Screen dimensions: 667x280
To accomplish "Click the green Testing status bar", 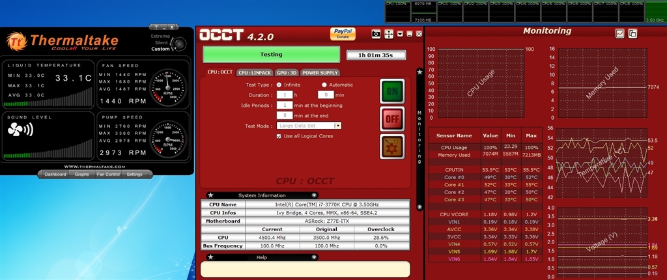I will tap(272, 55).
